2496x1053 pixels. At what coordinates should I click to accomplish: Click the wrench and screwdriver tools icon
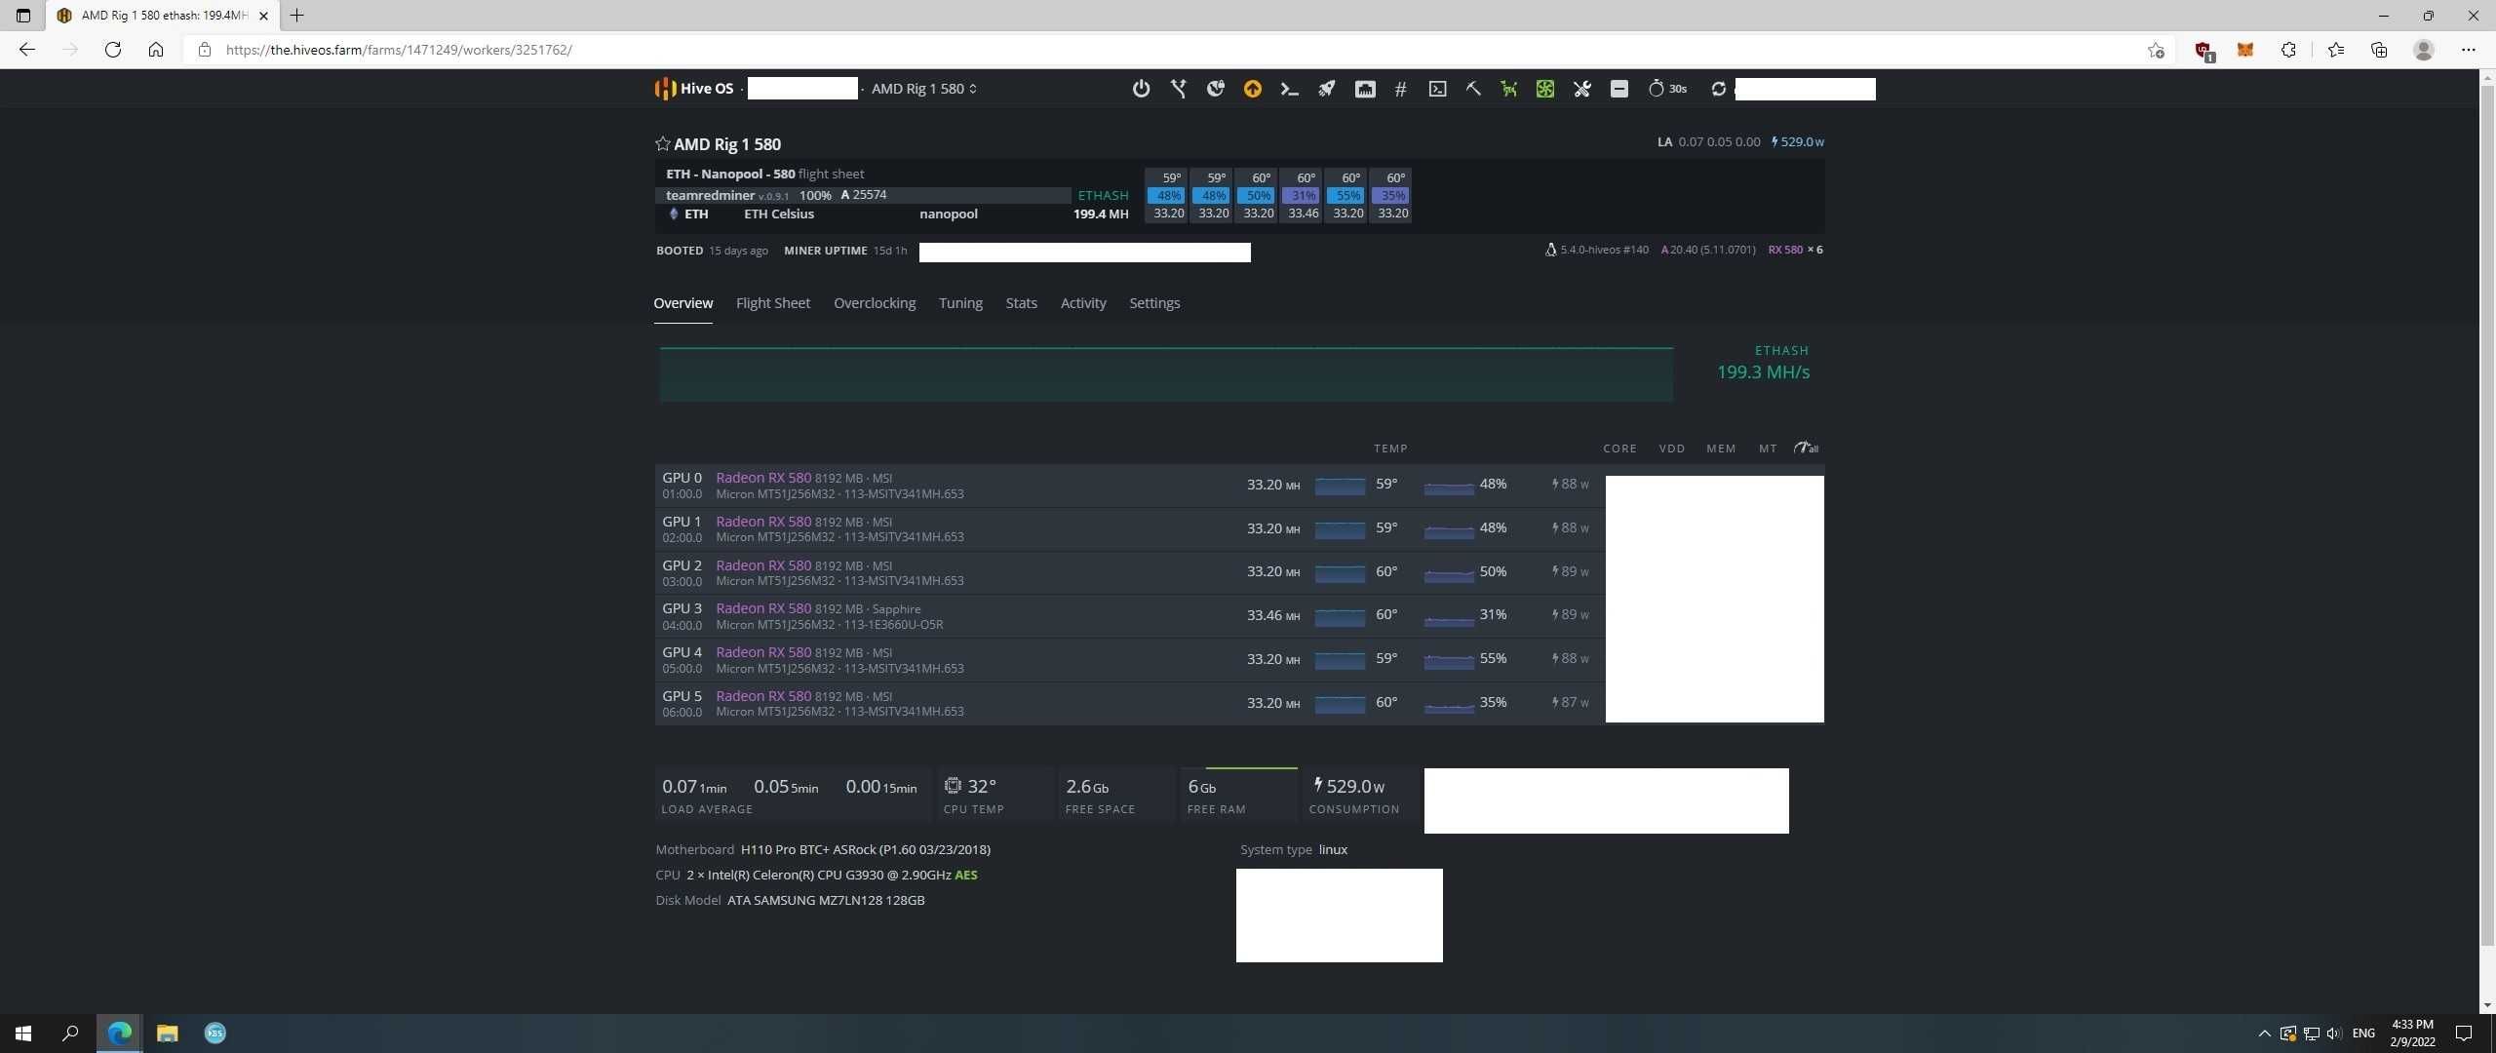[x=1581, y=89]
